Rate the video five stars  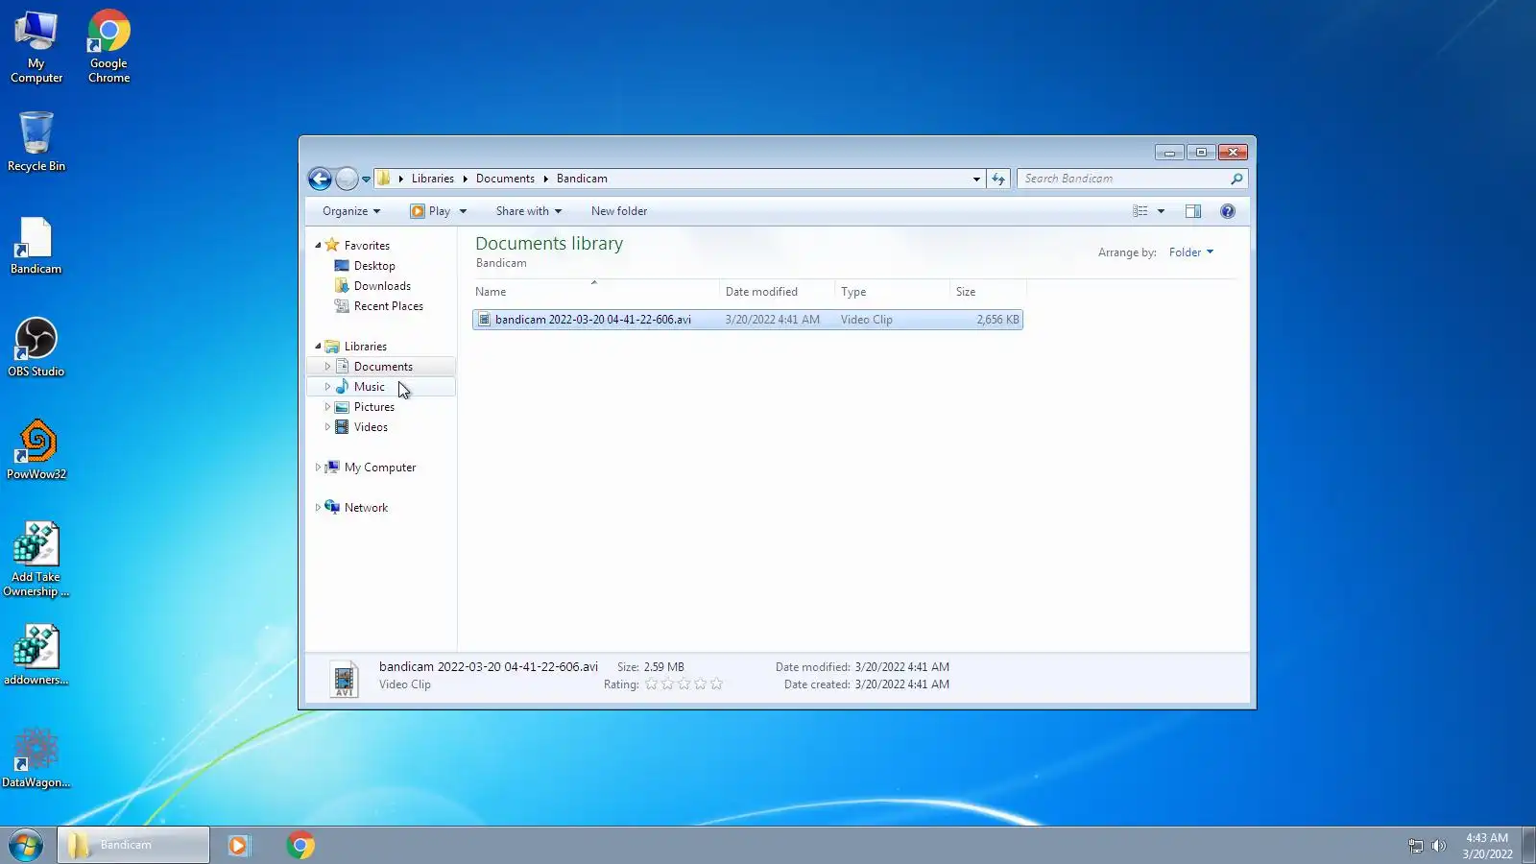716,684
